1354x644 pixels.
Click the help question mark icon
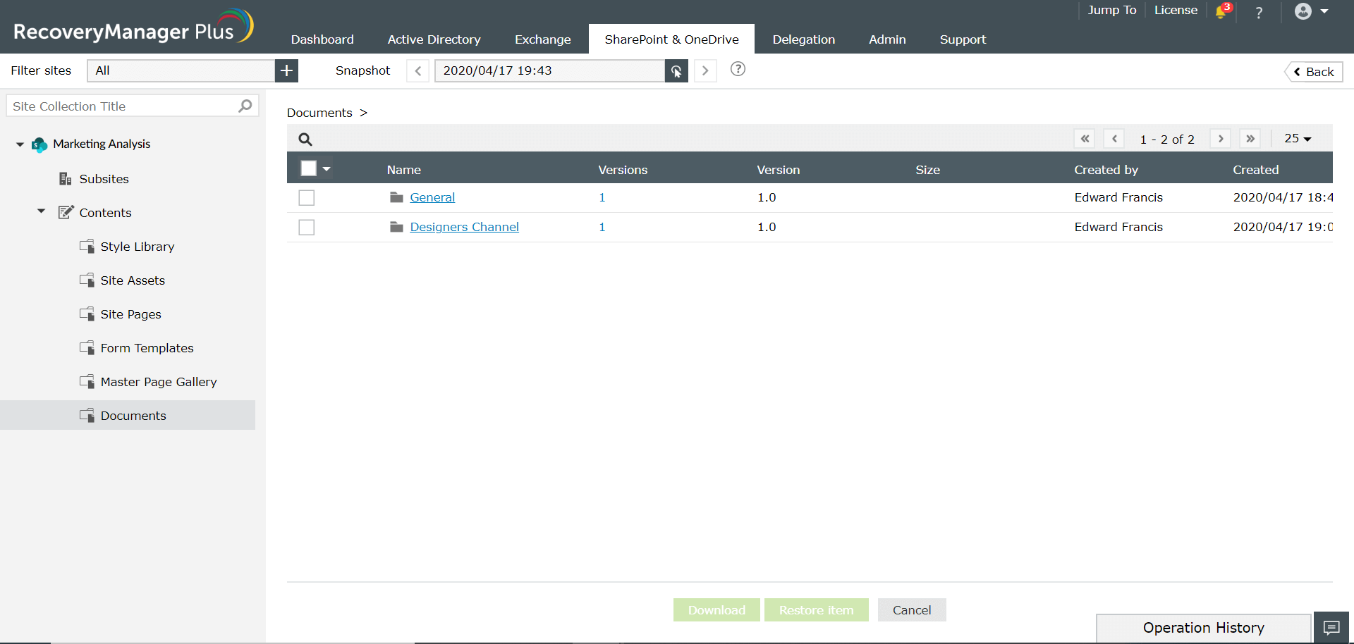(1258, 12)
